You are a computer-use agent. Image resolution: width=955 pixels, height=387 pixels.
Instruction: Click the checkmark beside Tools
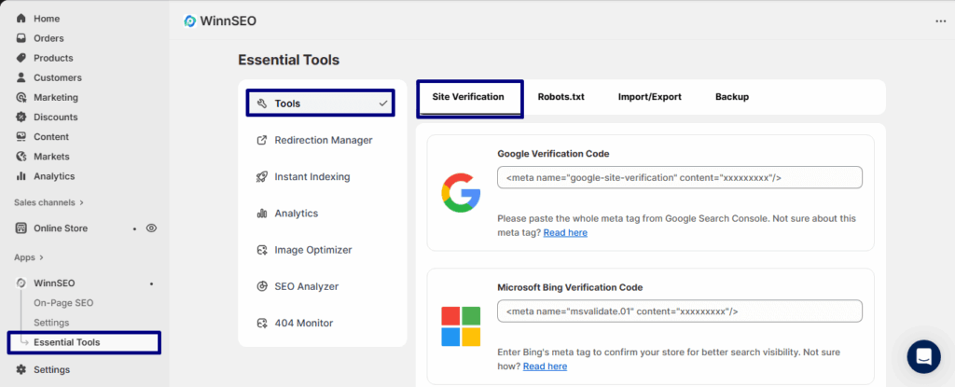coord(383,104)
